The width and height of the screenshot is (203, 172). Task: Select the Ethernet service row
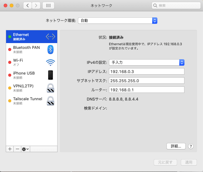32,37
